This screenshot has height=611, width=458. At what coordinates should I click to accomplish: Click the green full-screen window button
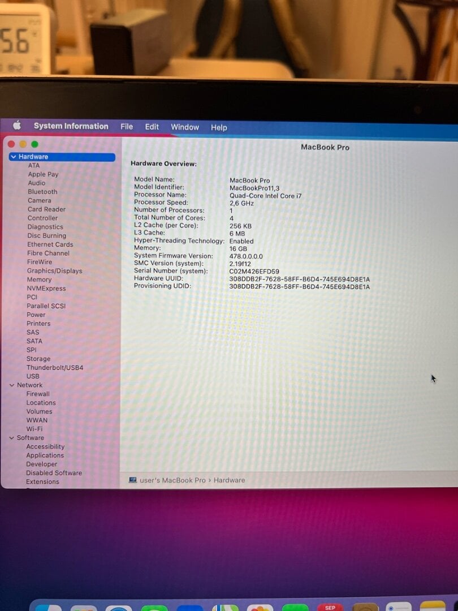[x=34, y=144]
